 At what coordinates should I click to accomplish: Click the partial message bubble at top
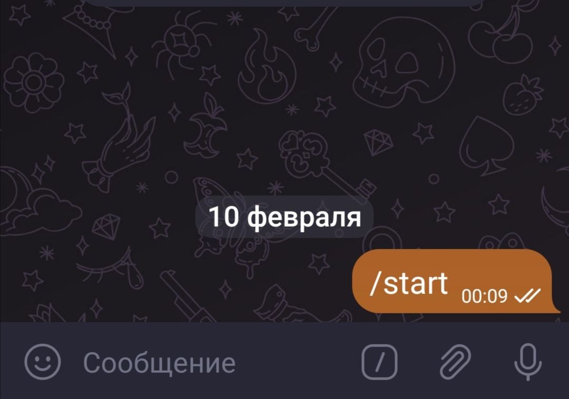[284, 3]
